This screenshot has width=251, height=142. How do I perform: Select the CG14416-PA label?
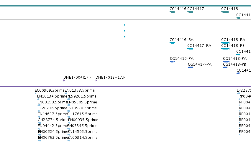coord(182,59)
